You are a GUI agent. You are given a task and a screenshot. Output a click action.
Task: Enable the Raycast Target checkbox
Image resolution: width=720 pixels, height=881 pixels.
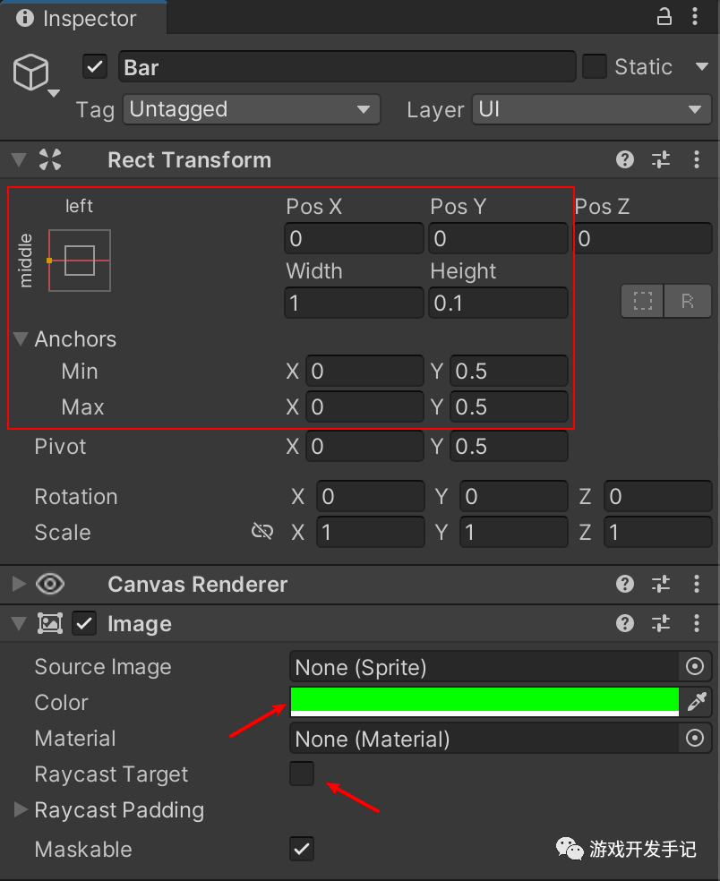pos(302,774)
